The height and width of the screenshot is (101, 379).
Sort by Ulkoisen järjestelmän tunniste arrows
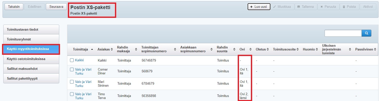coord(350,49)
